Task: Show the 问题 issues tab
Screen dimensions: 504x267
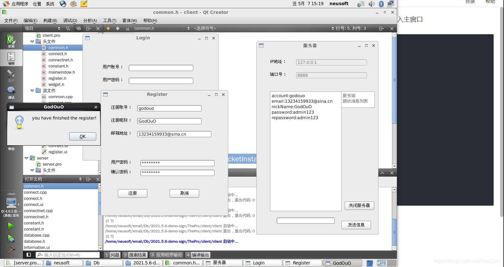Action: (x=112, y=255)
